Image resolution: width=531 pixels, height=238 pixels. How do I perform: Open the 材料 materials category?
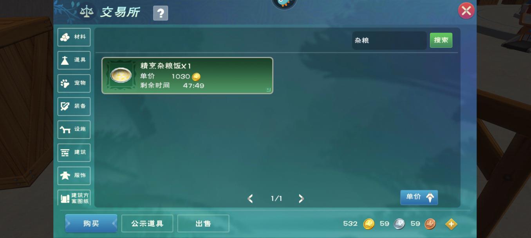coord(74,37)
